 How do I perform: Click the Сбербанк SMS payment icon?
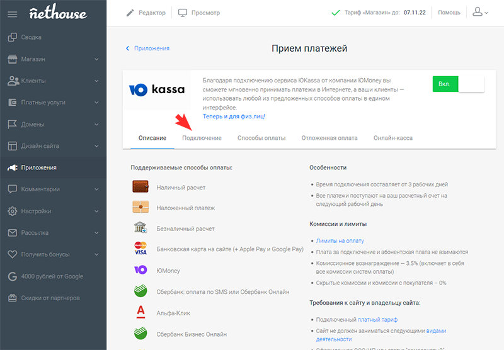140,291
